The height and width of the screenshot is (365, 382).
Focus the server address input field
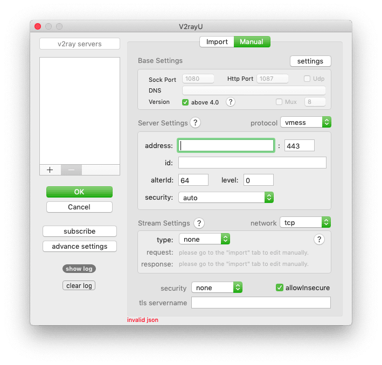pyautogui.click(x=226, y=145)
